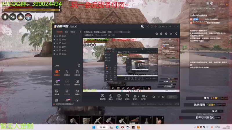This screenshot has width=232, height=130.
Task: Click the record video camera icon
Action: [x=154, y=97]
